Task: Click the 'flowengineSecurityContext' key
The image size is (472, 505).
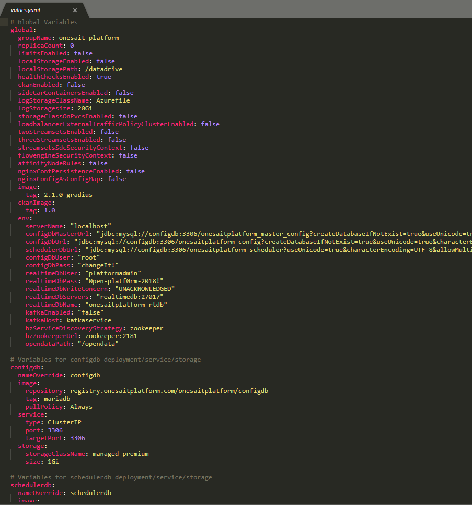Action: (x=65, y=155)
